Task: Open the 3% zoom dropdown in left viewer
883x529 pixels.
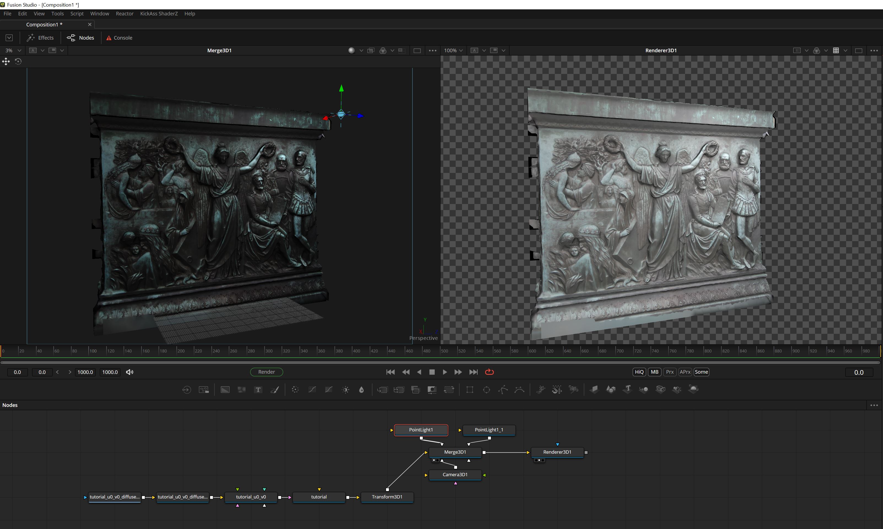Action: [x=13, y=51]
